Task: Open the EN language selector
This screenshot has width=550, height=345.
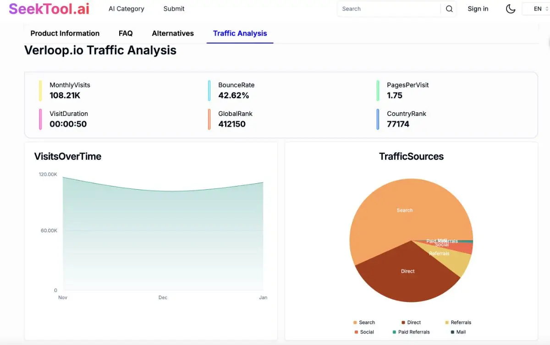Action: click(x=537, y=9)
